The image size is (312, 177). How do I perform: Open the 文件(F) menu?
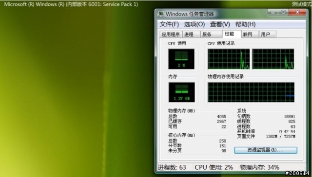coord(169,24)
